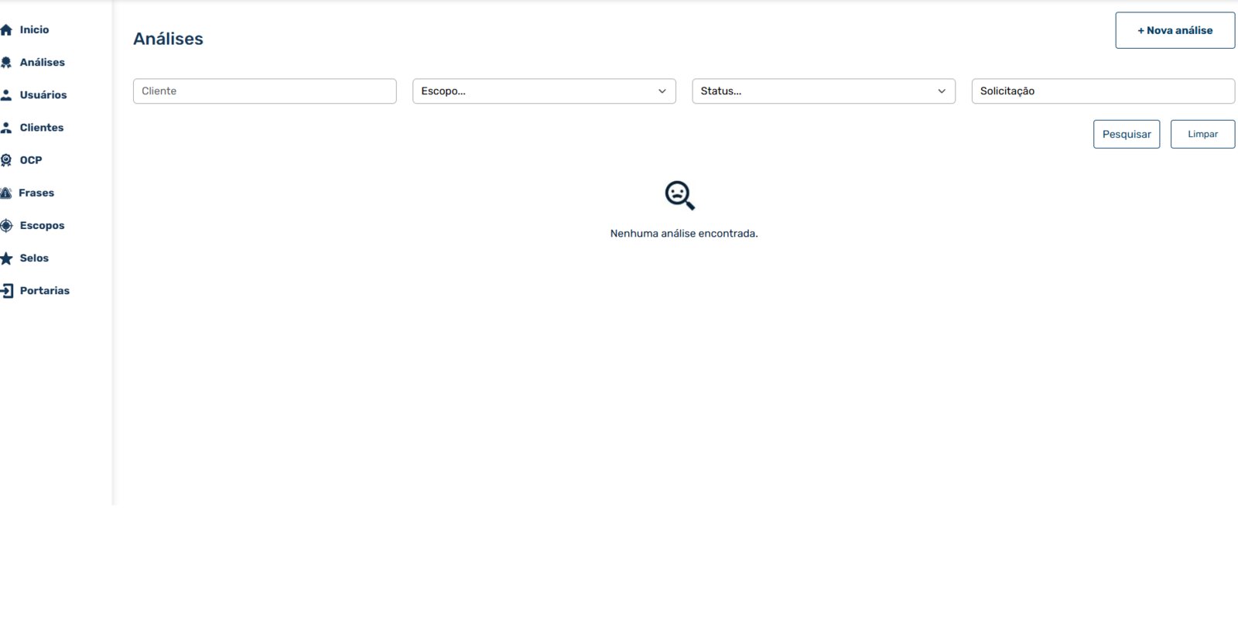Image resolution: width=1238 pixels, height=619 pixels.
Task: Click the warning icon beside Frases
Action: pyautogui.click(x=6, y=193)
